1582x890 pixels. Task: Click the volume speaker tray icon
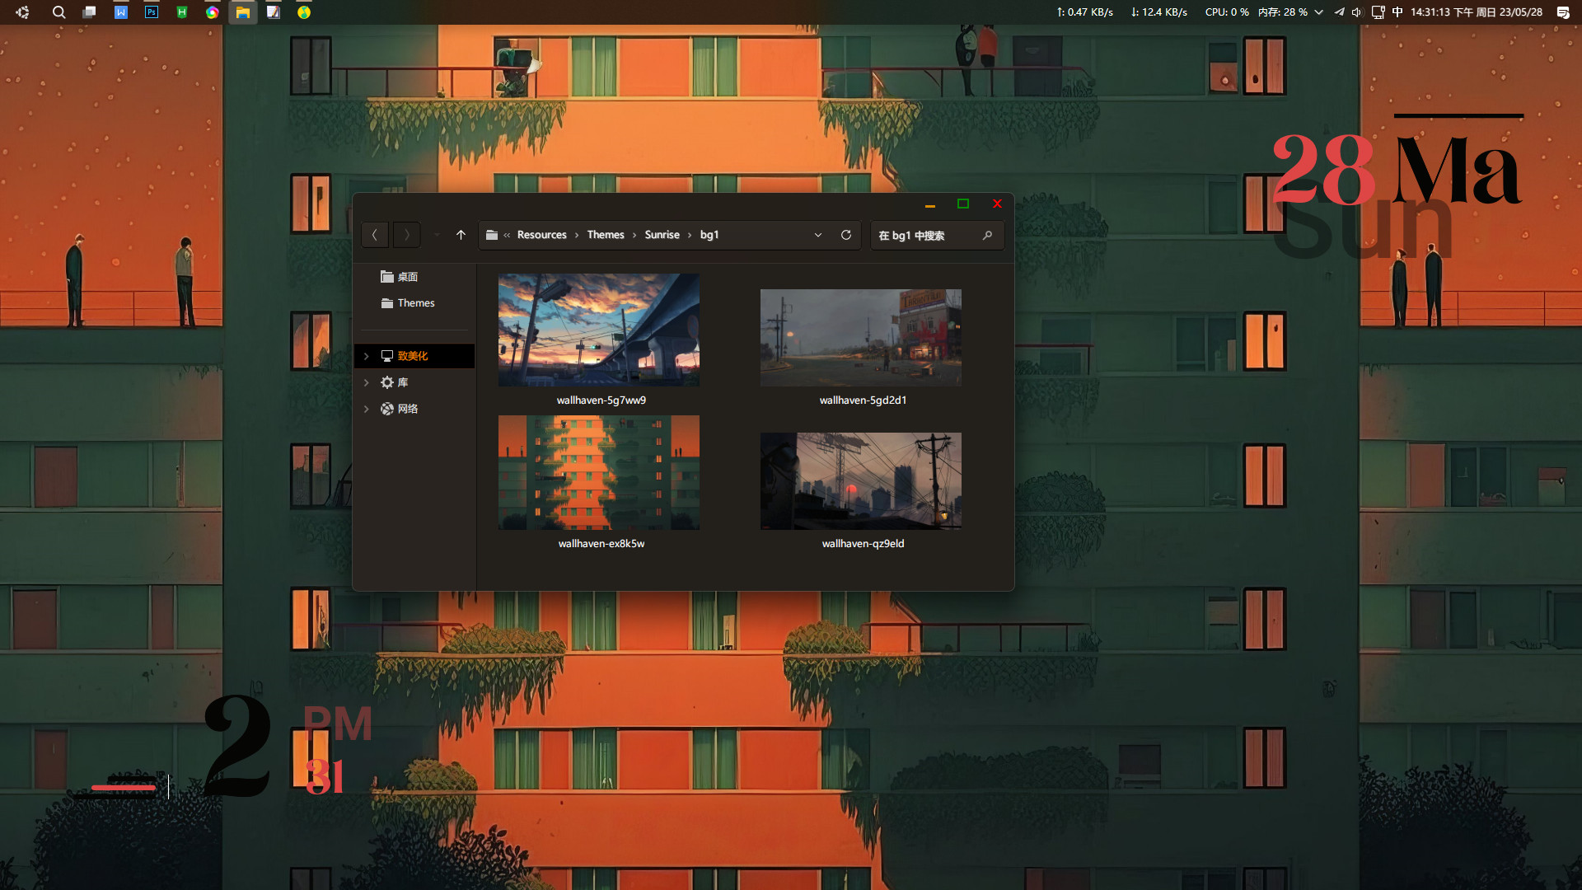(1356, 12)
